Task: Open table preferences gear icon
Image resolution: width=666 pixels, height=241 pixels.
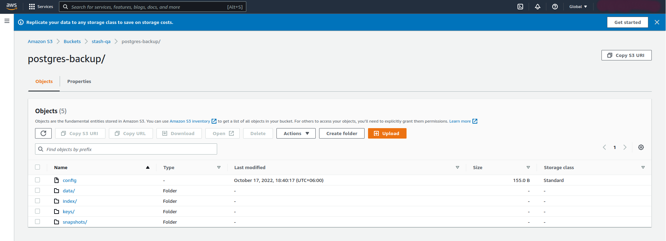Action: coord(641,147)
